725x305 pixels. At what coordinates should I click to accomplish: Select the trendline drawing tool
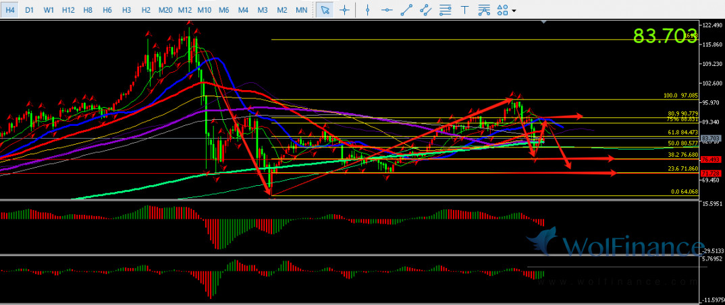[406, 10]
